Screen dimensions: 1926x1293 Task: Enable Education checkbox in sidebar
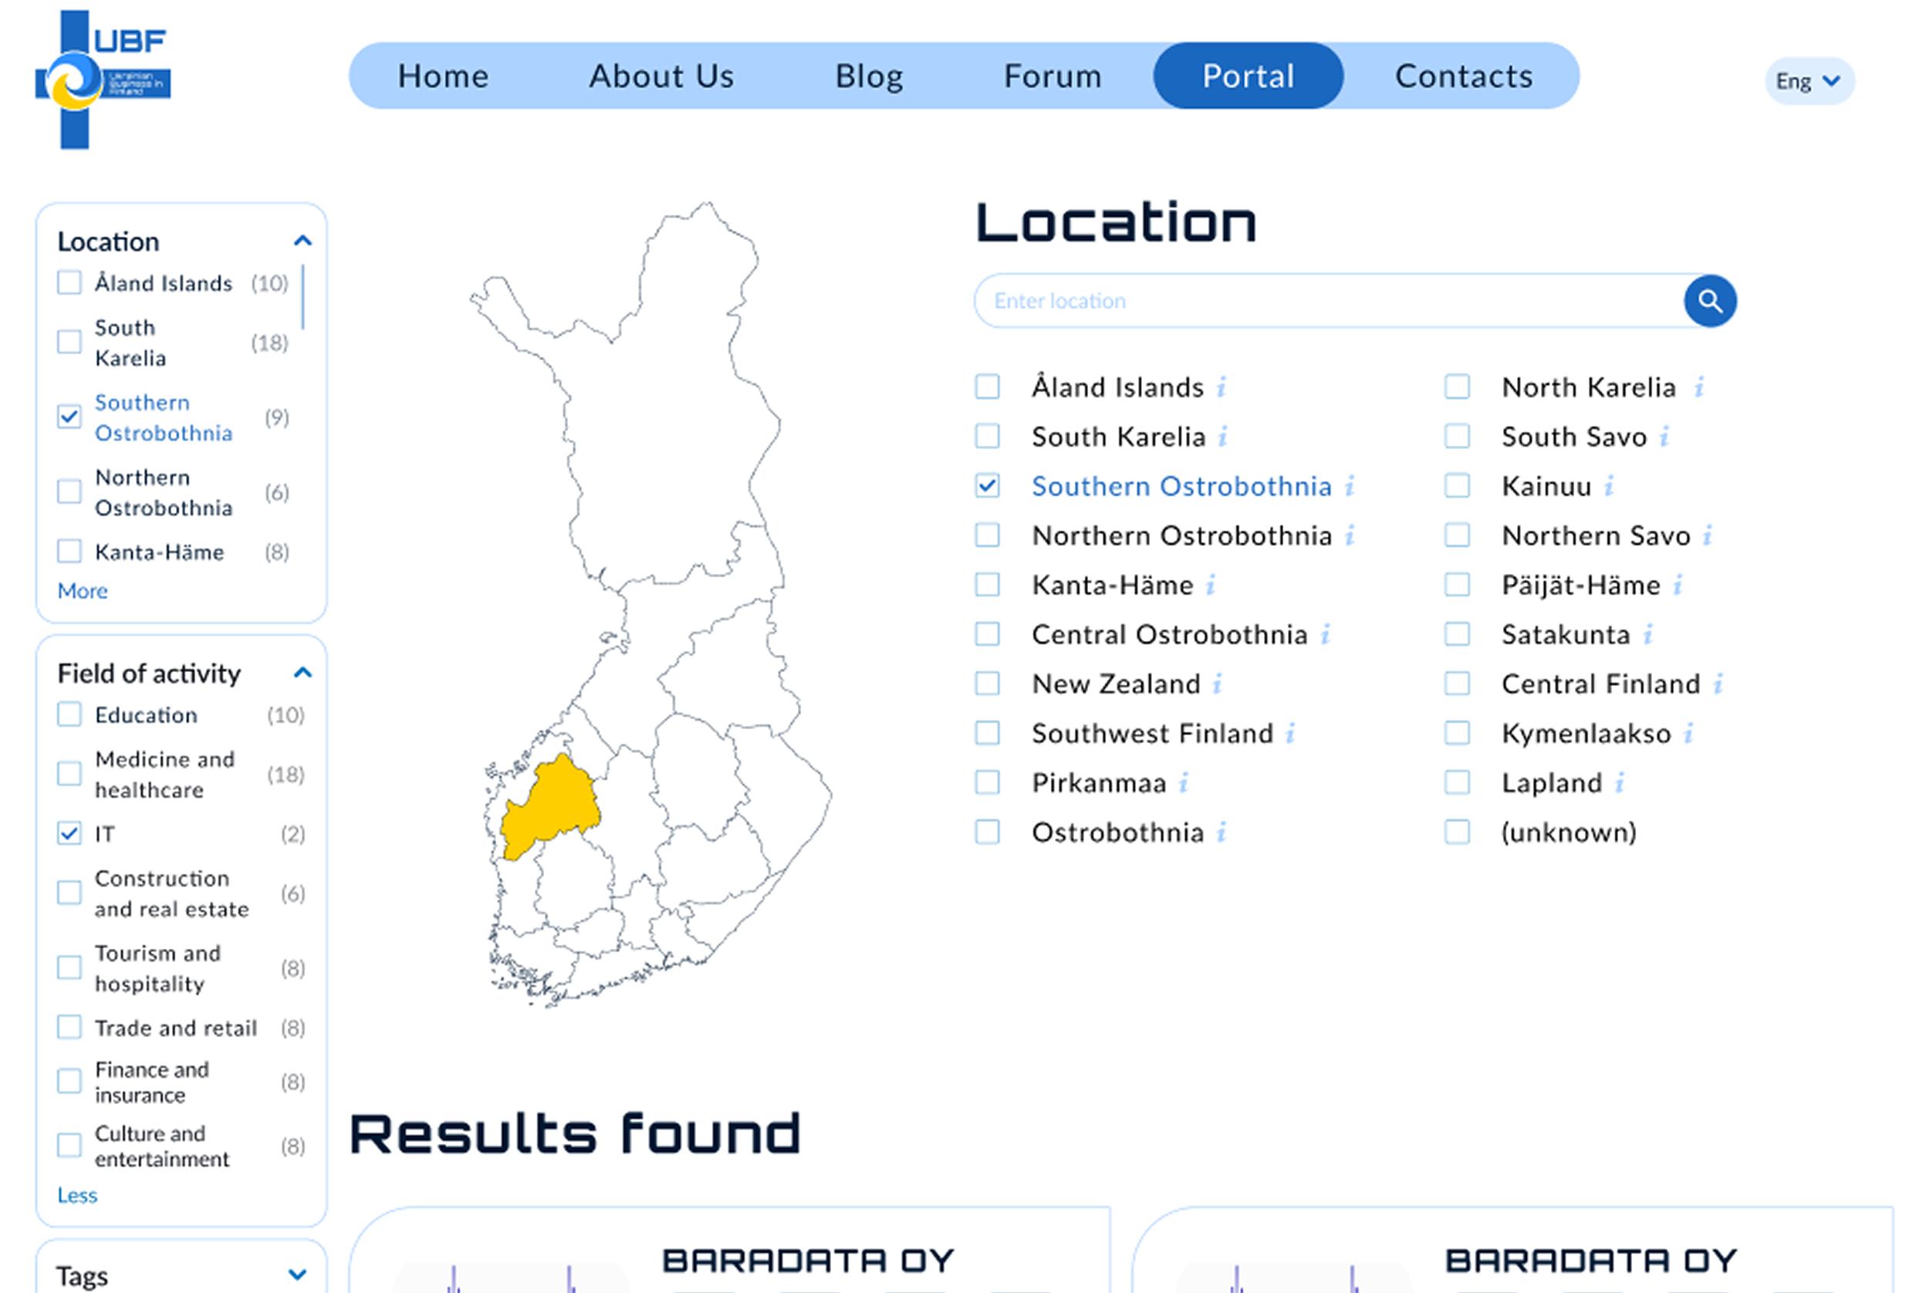[x=69, y=714]
